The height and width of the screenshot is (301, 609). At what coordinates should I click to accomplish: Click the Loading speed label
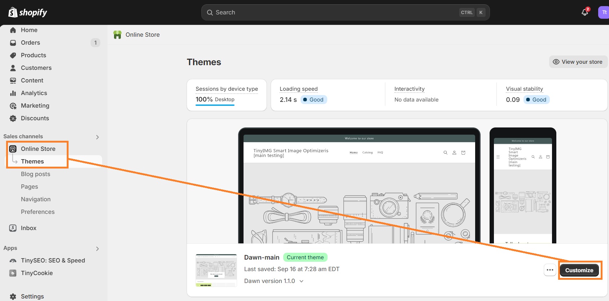coord(299,89)
